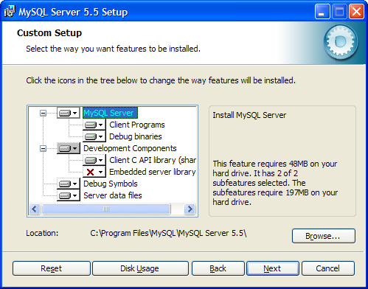Image resolution: width=368 pixels, height=289 pixels.
Task: Click the installer icon in title bar
Action: 10,12
